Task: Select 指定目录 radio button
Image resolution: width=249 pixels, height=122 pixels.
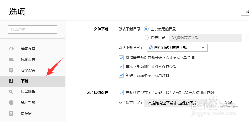Action: coord(146,38)
